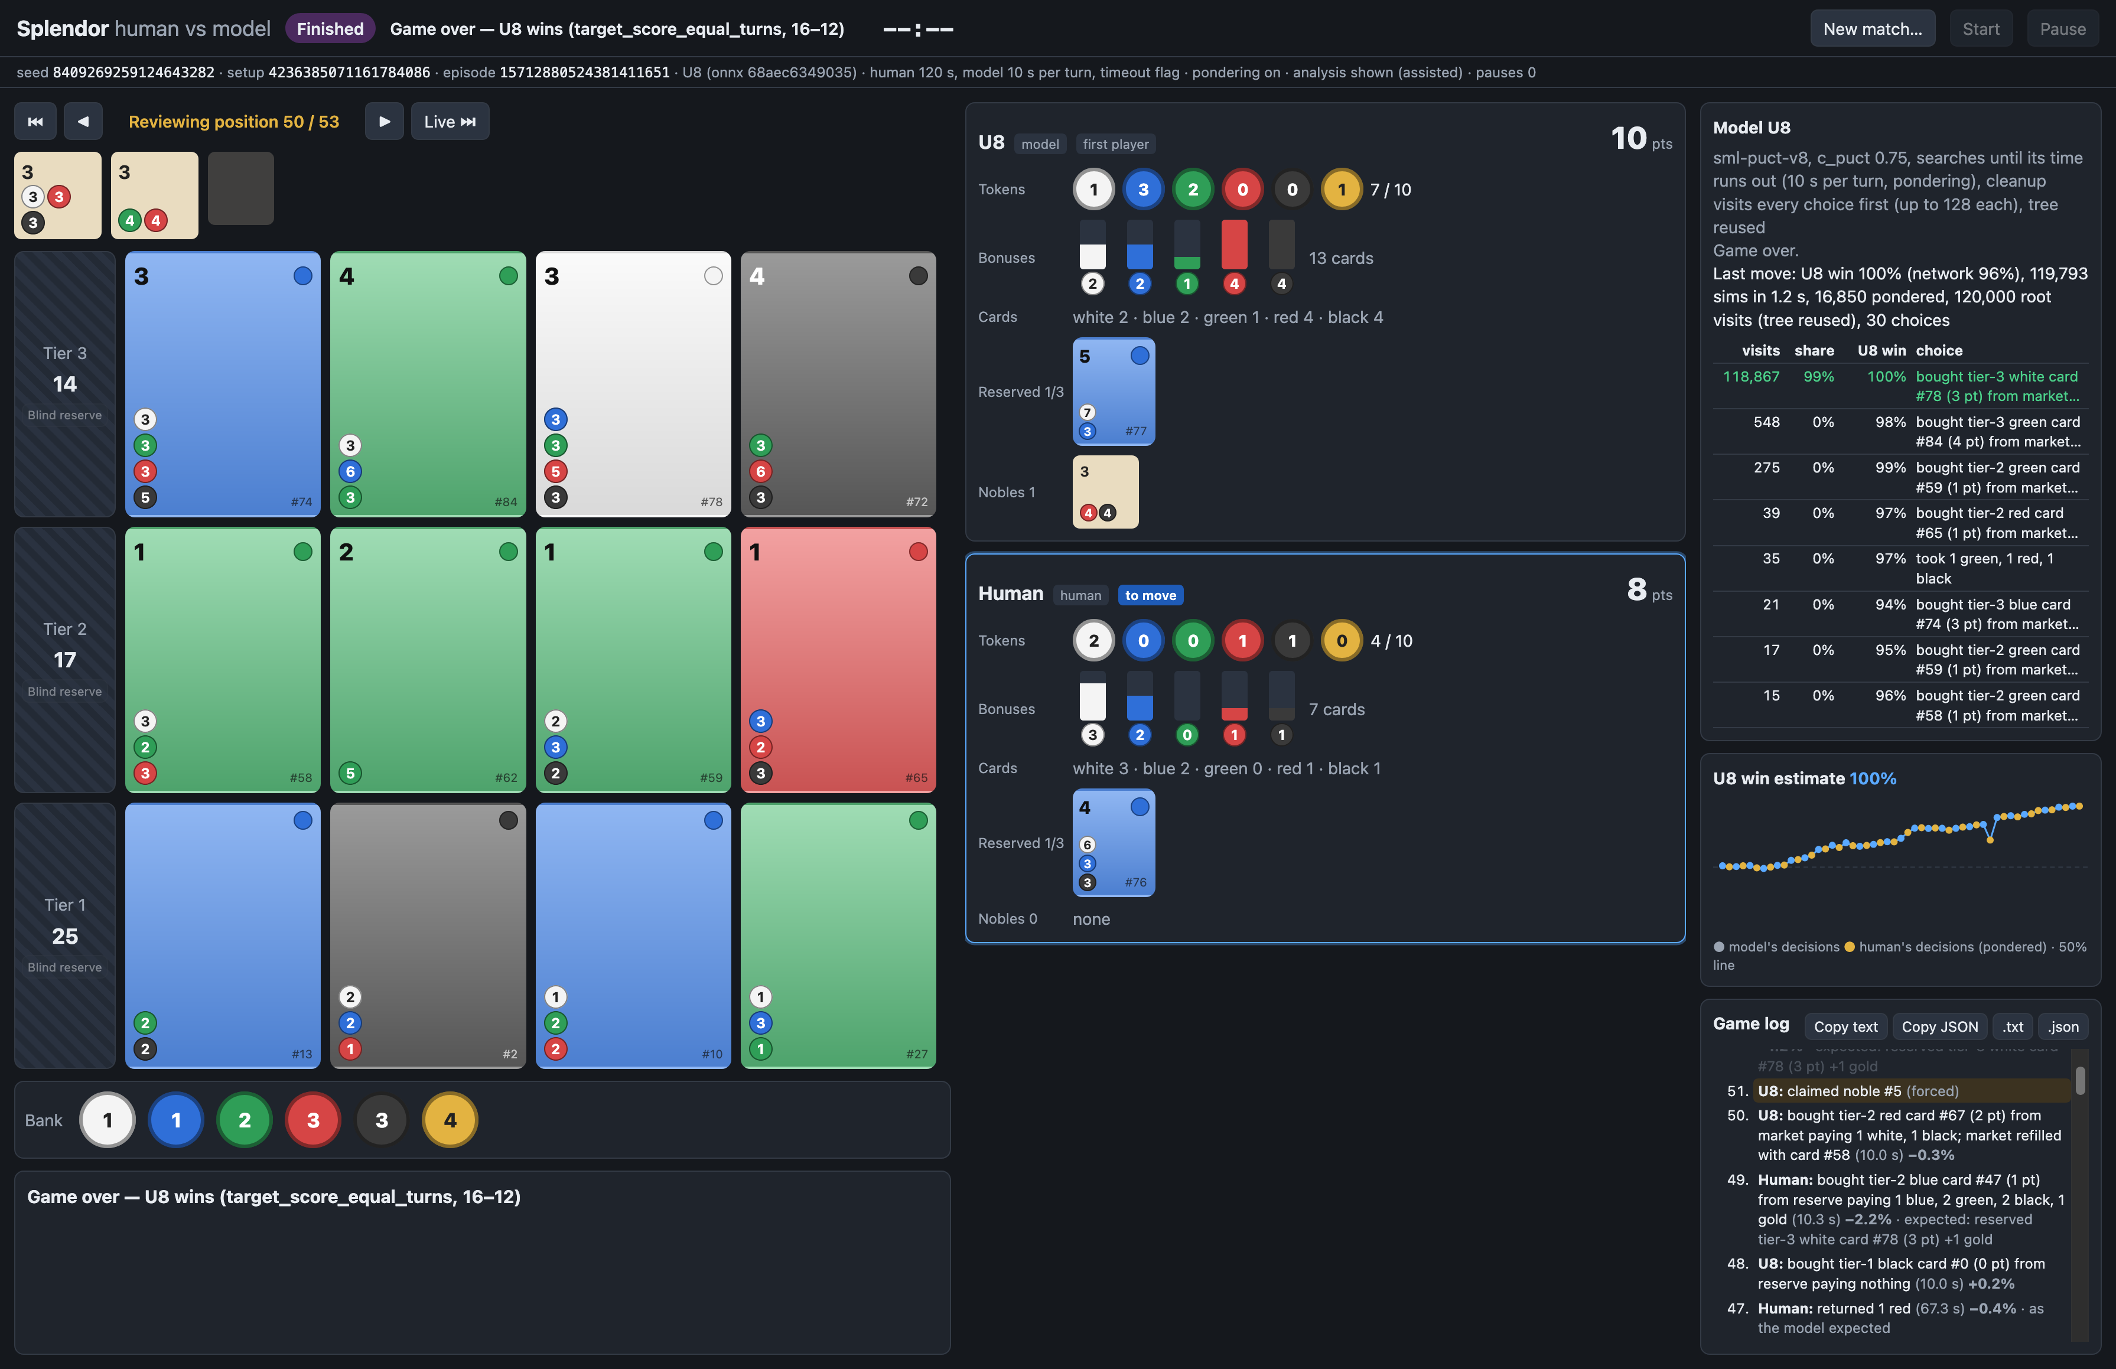The height and width of the screenshot is (1369, 2116).
Task: Return to the Live position
Action: 450,122
